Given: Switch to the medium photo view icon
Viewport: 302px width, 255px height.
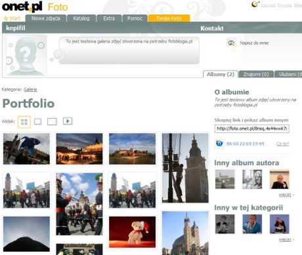Looking at the screenshot, I should pos(38,121).
